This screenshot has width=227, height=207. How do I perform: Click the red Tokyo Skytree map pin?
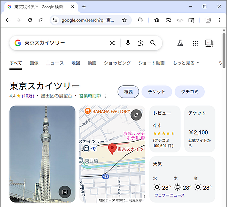[x=112, y=149]
